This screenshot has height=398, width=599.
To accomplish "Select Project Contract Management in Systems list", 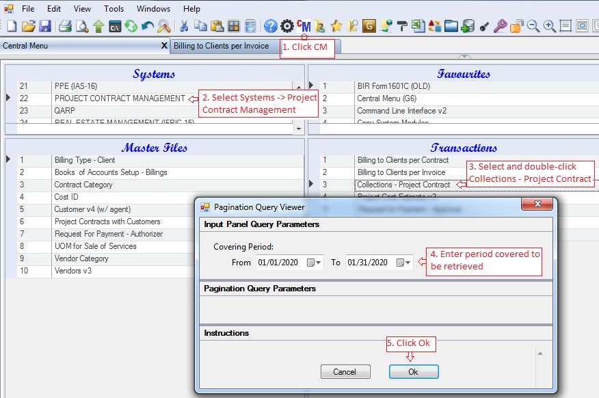I will pyautogui.click(x=120, y=98).
